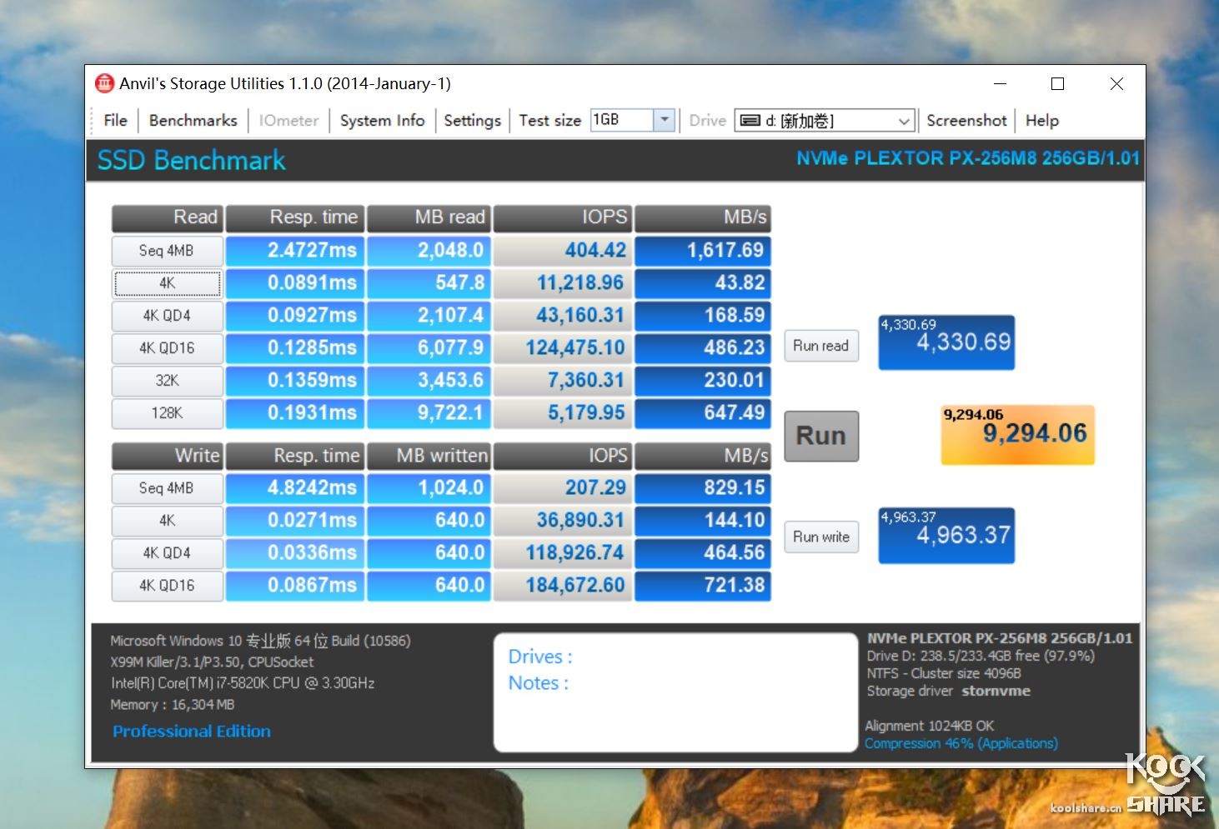This screenshot has height=829, width=1219.
Task: Click the orange total score box
Action: coord(1017,435)
